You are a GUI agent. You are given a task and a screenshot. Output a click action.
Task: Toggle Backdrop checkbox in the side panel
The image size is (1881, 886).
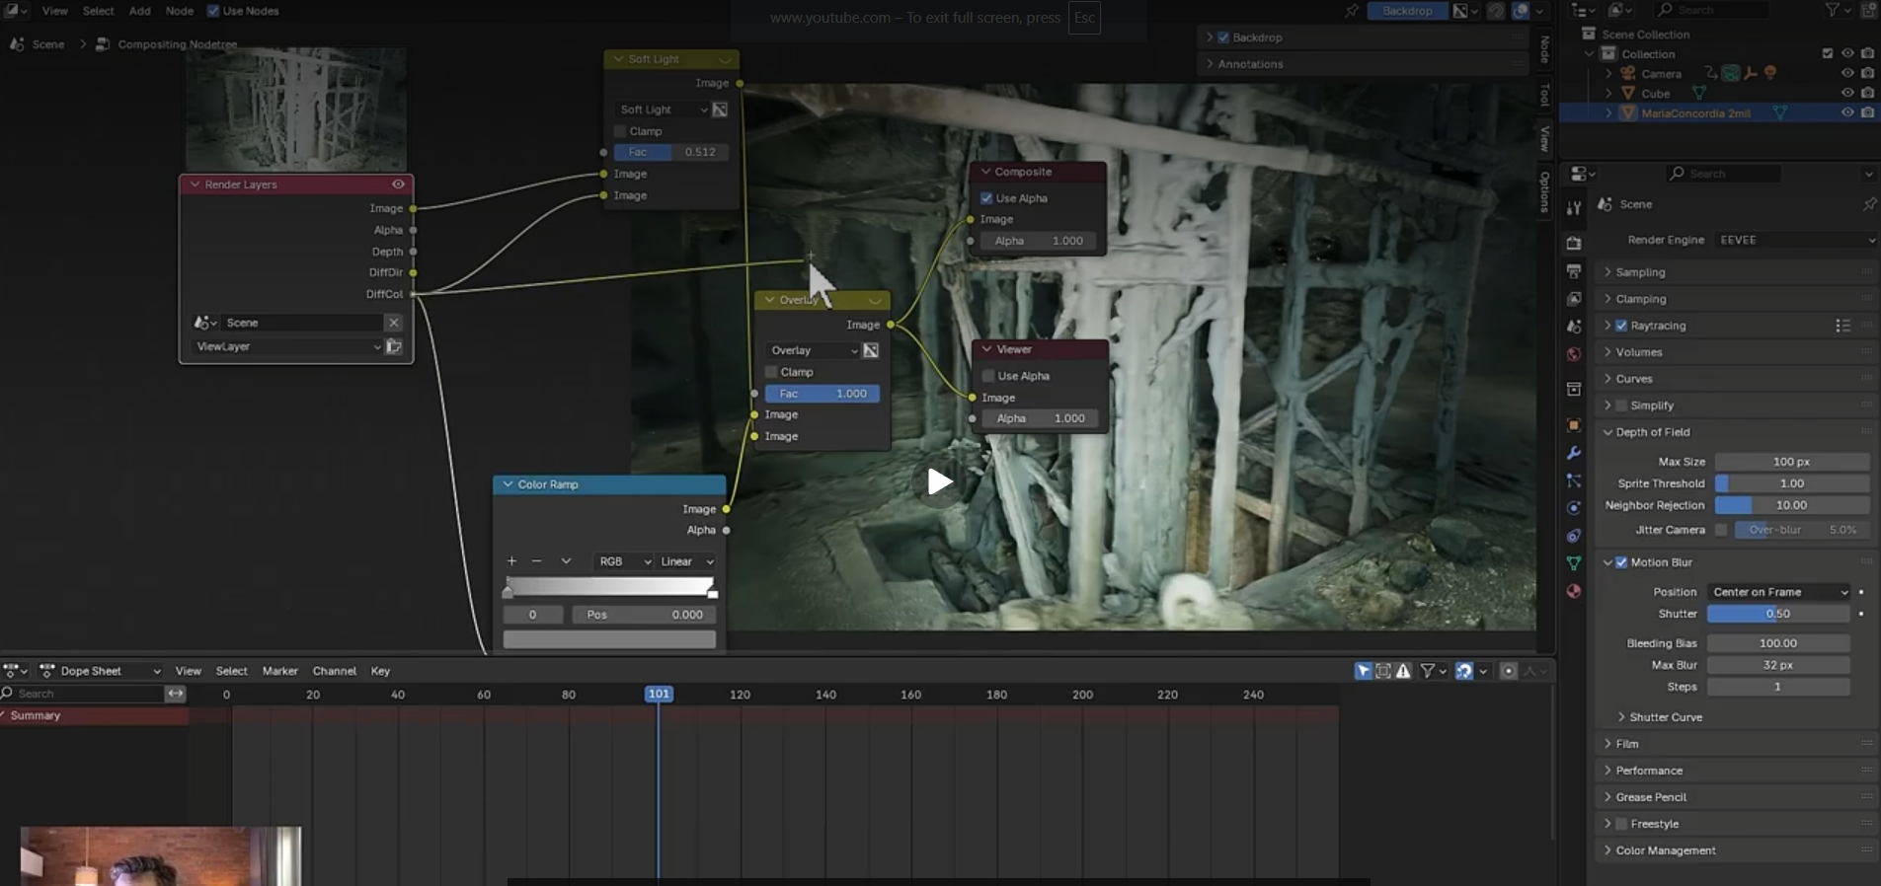(x=1223, y=37)
